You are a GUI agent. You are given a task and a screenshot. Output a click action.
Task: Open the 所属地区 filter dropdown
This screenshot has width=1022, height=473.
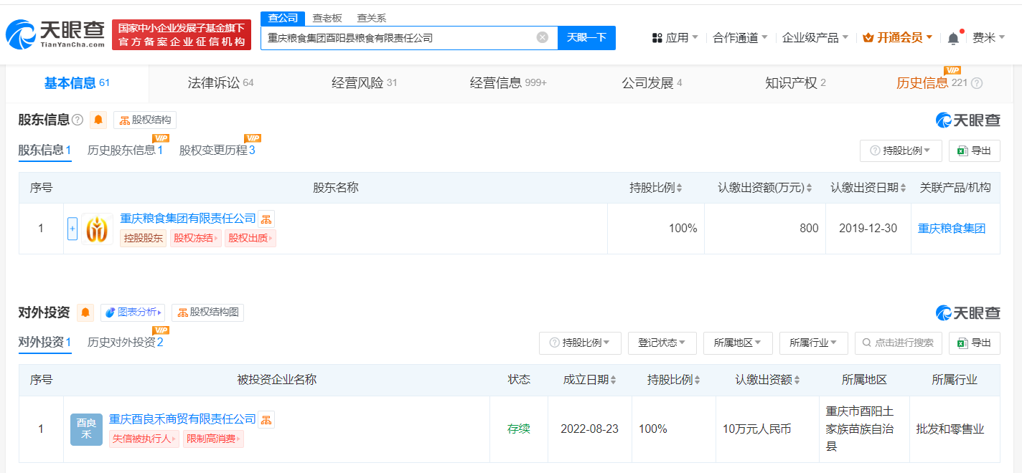pos(738,343)
